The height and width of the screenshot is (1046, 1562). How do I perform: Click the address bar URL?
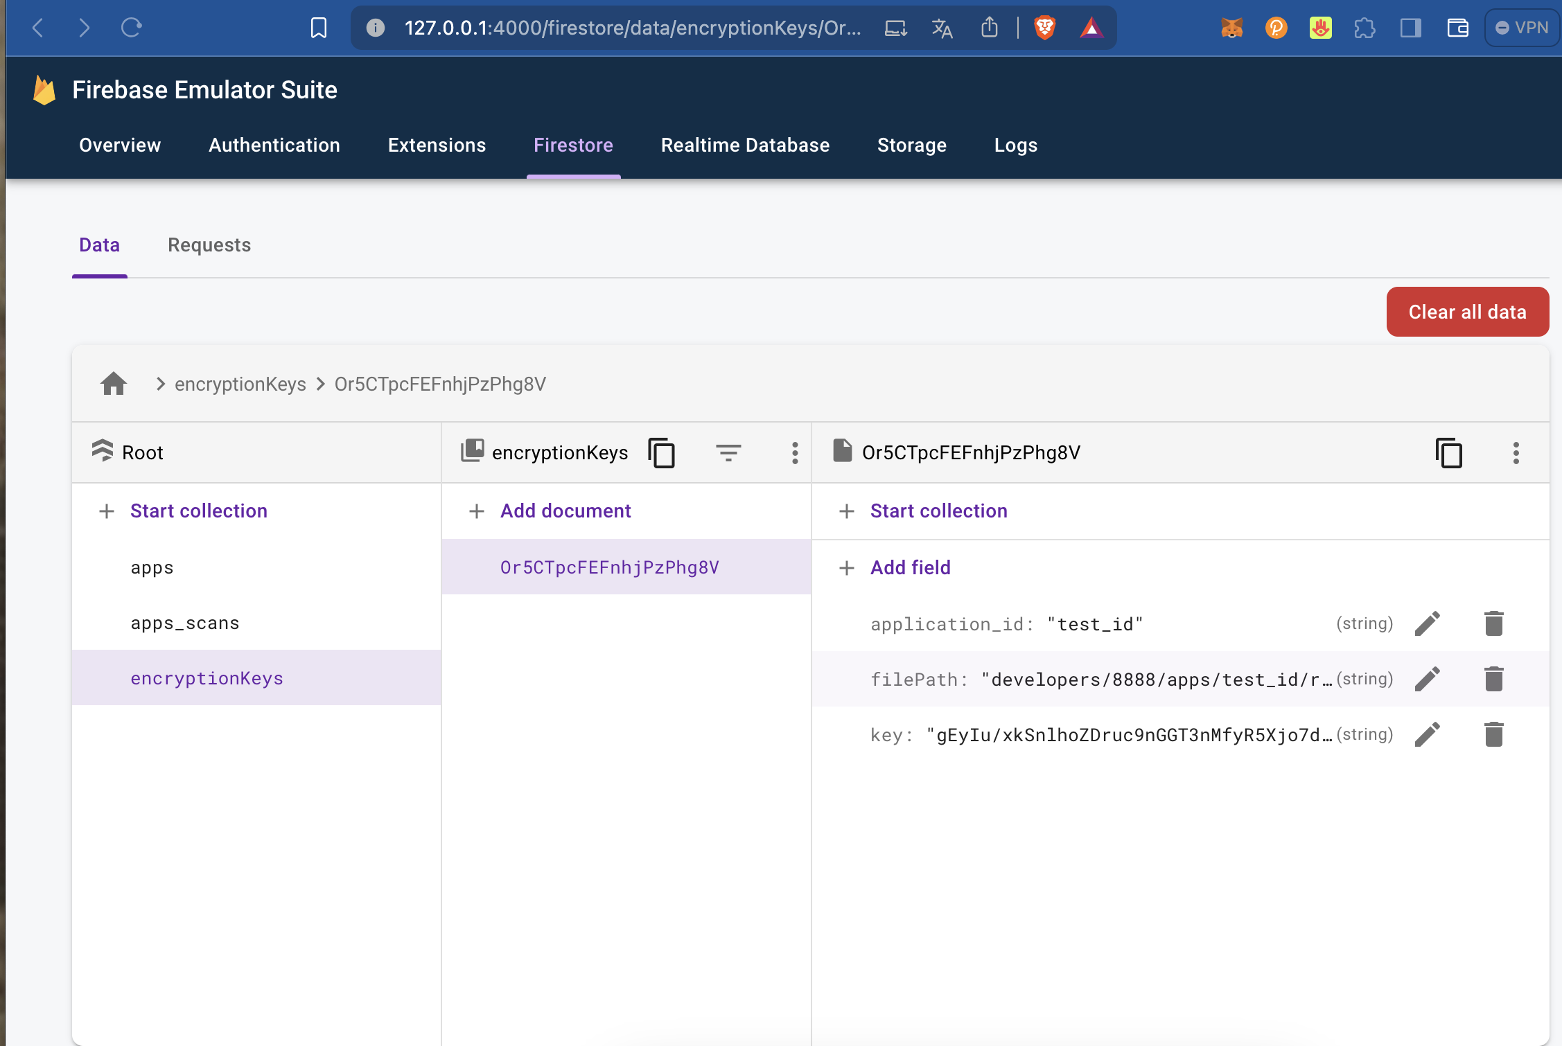click(632, 28)
